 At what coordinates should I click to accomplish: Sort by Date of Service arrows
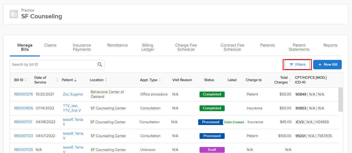pyautogui.click(x=57, y=80)
